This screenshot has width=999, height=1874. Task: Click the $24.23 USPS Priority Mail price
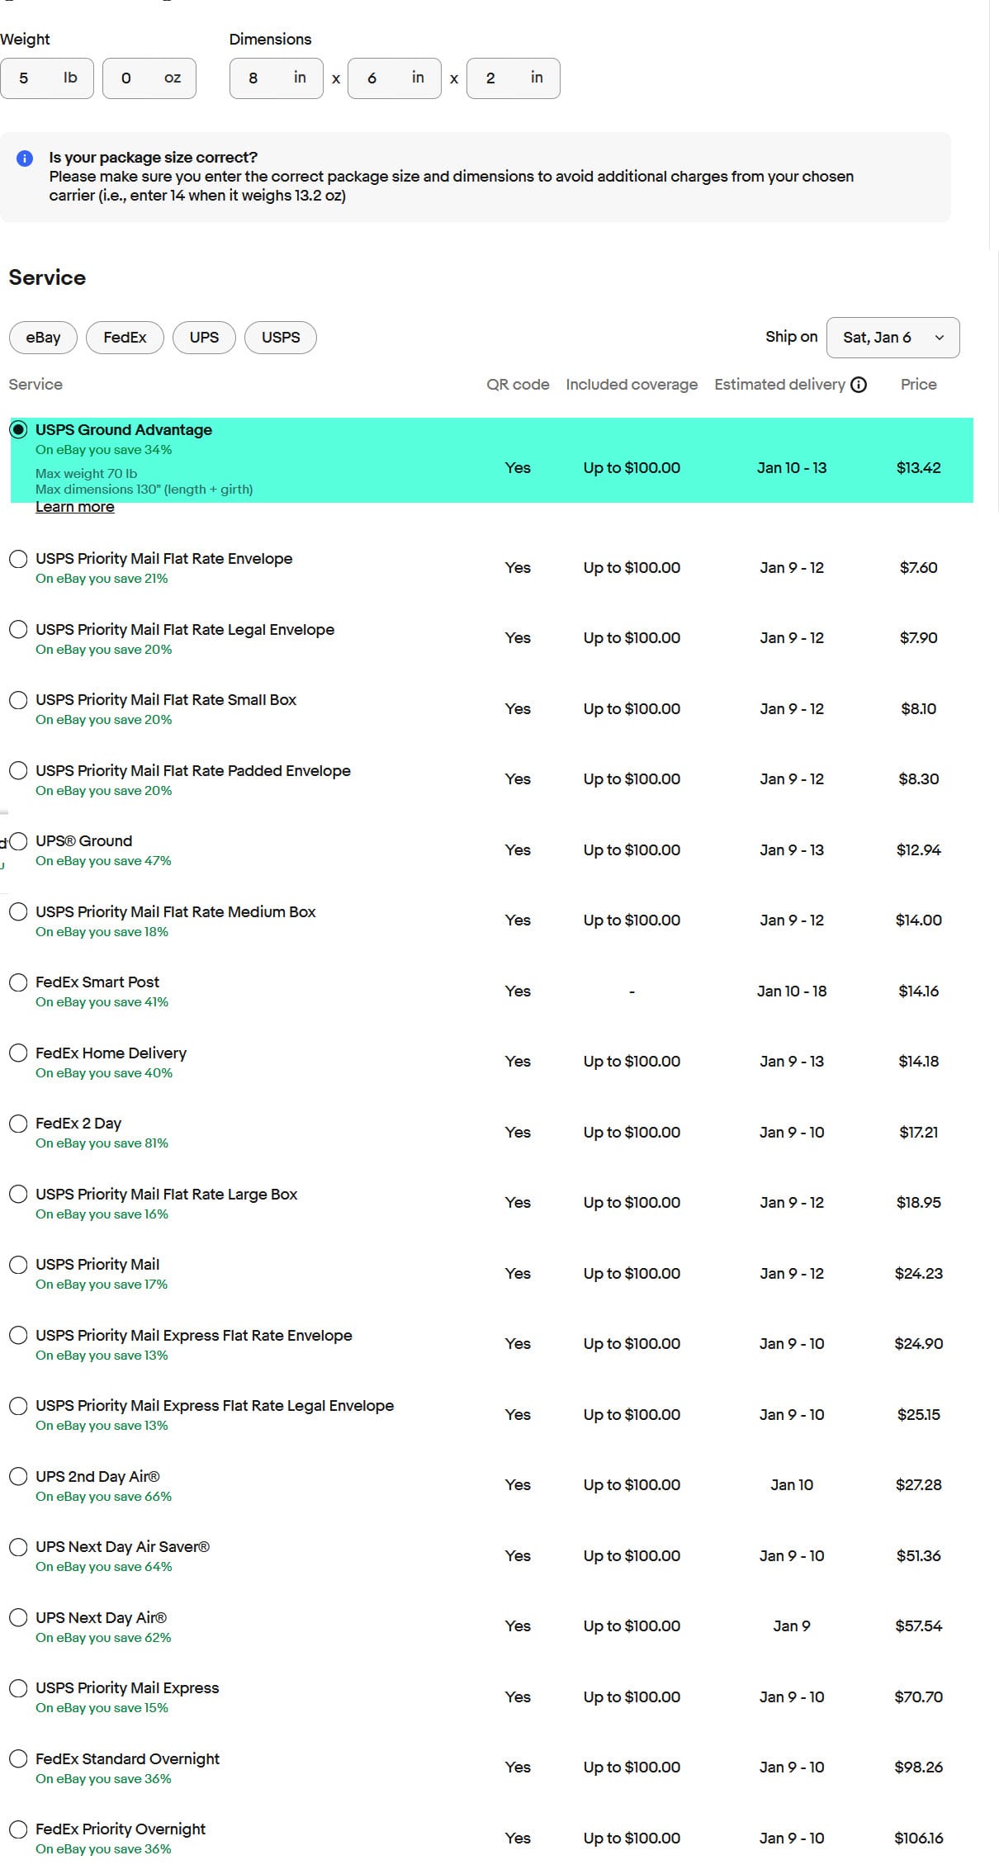pos(919,1274)
